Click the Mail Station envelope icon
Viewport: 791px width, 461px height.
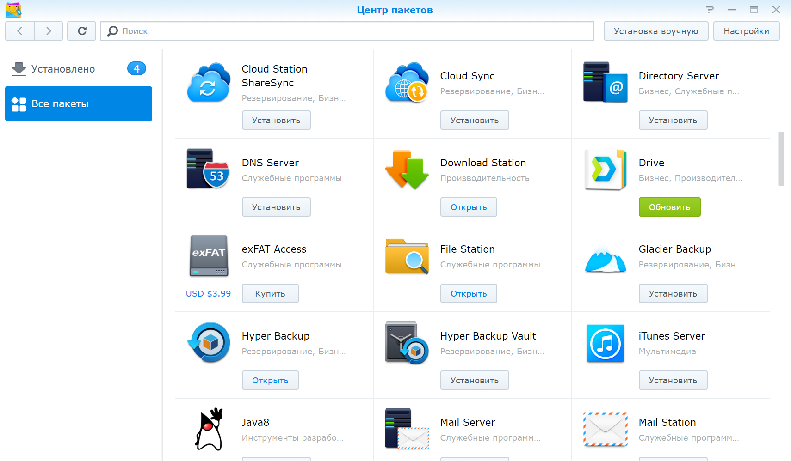coord(606,430)
